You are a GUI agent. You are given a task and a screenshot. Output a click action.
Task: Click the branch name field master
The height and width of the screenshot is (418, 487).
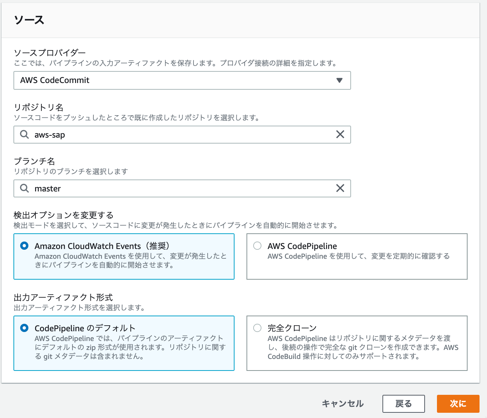(x=182, y=188)
